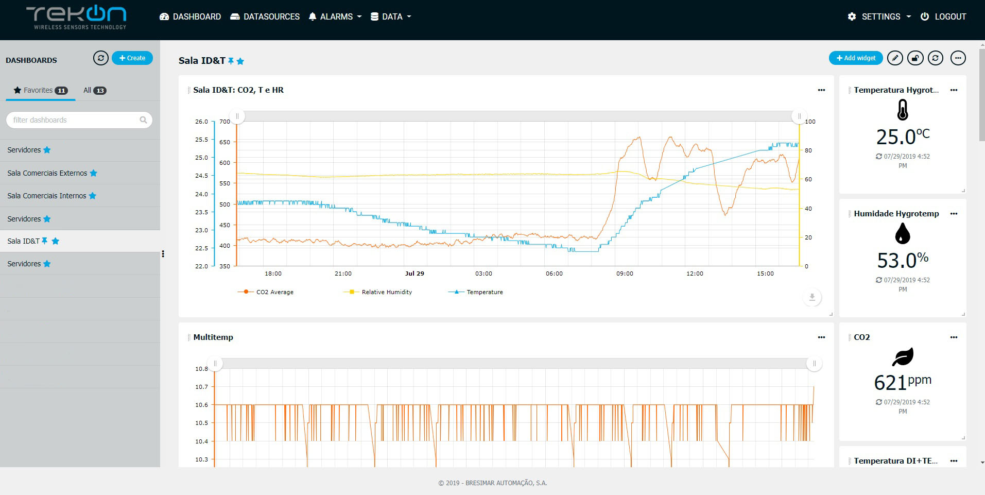Image resolution: width=985 pixels, height=495 pixels.
Task: Click the Multitemp widget title
Action: pos(213,337)
